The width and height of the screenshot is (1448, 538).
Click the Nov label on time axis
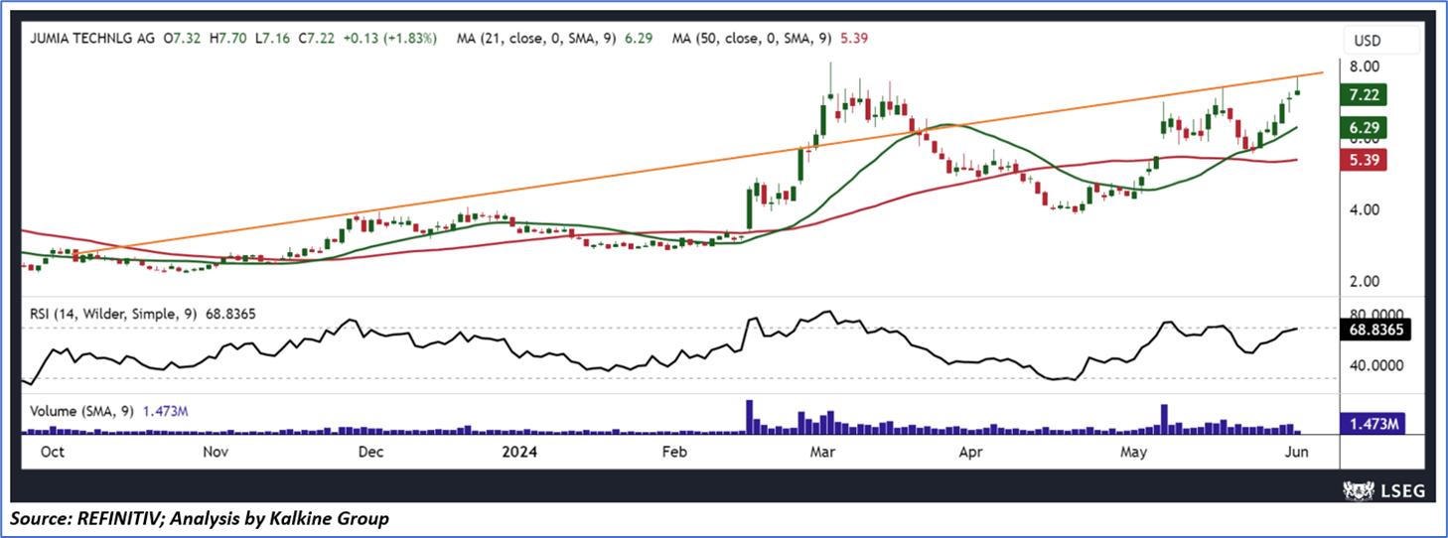[x=216, y=452]
